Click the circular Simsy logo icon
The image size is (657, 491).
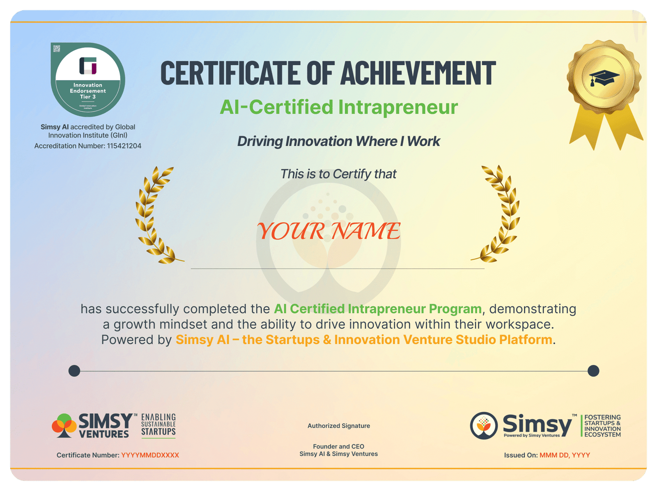(484, 426)
